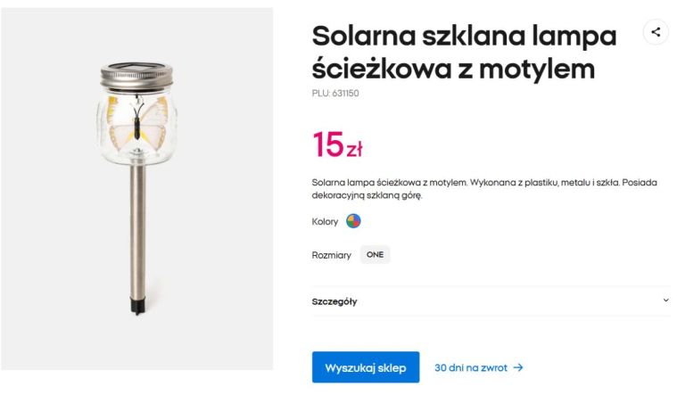Click the silver jar lid in photo
677x395 pixels.
(136, 74)
